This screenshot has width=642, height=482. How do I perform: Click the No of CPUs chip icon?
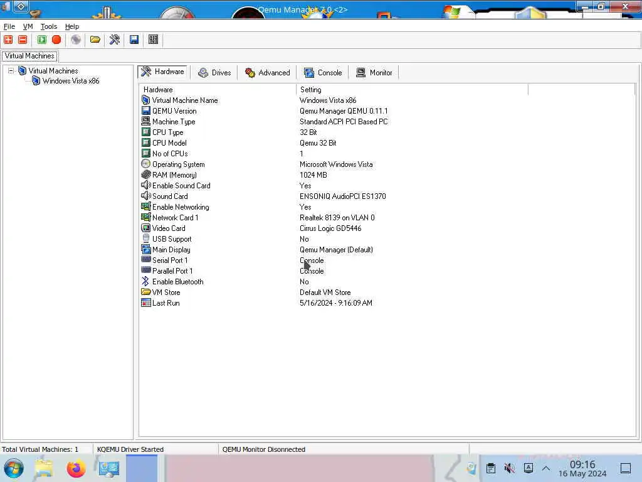click(145, 153)
